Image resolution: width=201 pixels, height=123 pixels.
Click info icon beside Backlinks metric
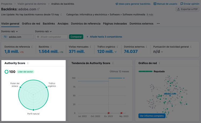pyautogui.click(x=51, y=47)
